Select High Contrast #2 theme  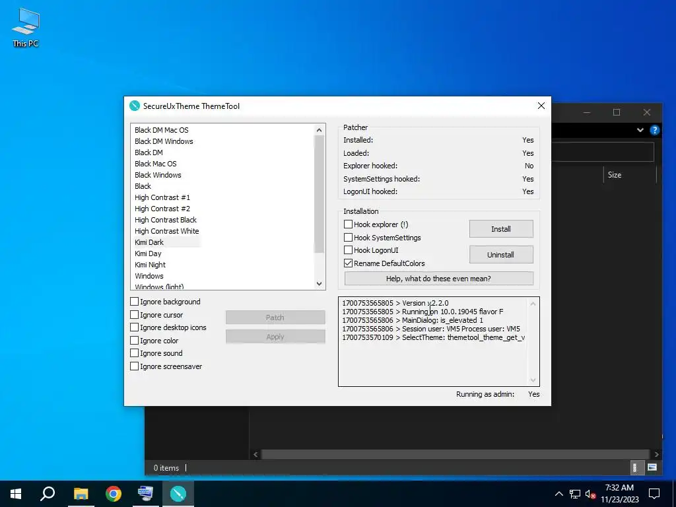pyautogui.click(x=162, y=208)
